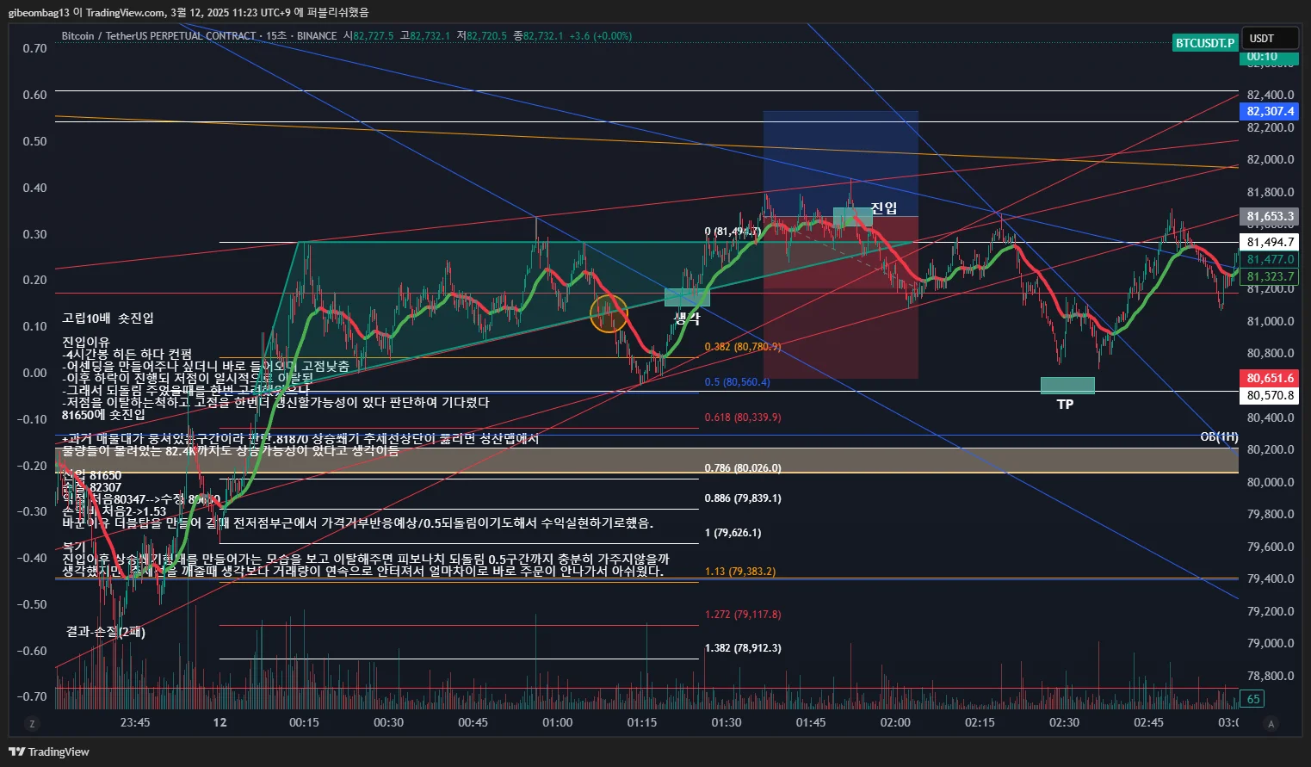The height and width of the screenshot is (767, 1311).
Task: Toggle the A auto-scale button
Action: coord(1271,724)
